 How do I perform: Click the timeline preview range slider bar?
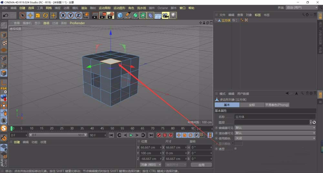click(58, 135)
